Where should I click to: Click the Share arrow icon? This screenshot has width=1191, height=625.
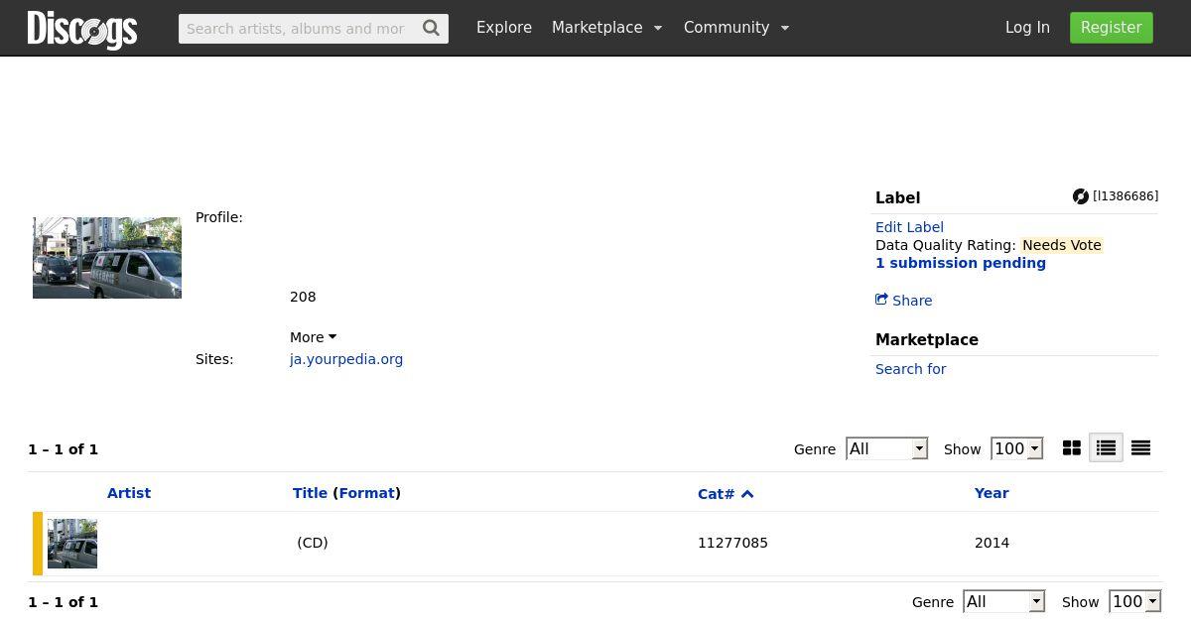tap(881, 300)
